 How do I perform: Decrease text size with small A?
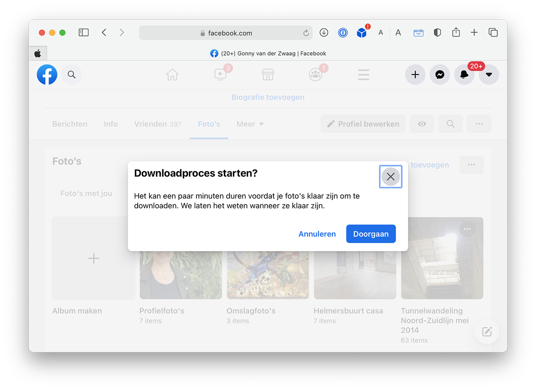coord(381,33)
